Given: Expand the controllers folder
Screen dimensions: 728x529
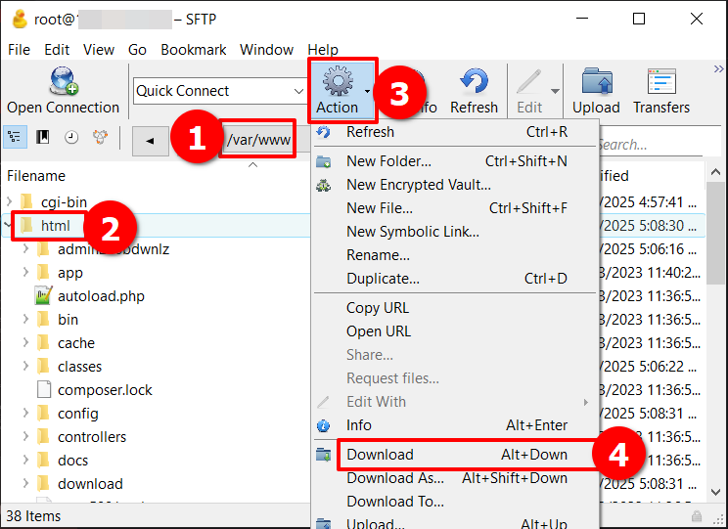Looking at the screenshot, I should coord(26,437).
